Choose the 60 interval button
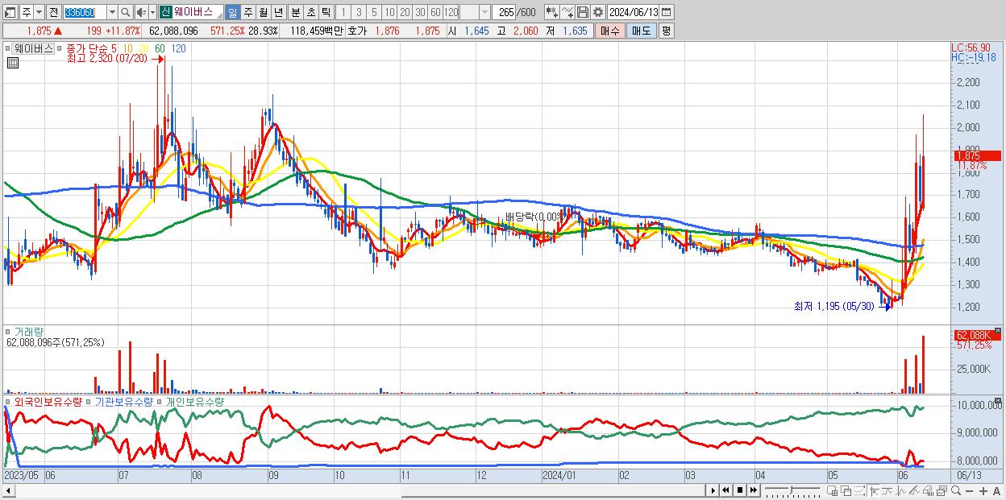The width and height of the screenshot is (1006, 500). (435, 12)
